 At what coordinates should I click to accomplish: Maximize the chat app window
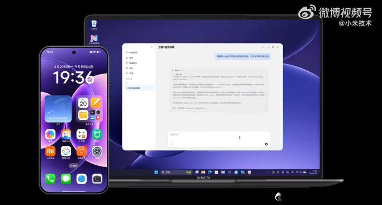tap(273, 47)
